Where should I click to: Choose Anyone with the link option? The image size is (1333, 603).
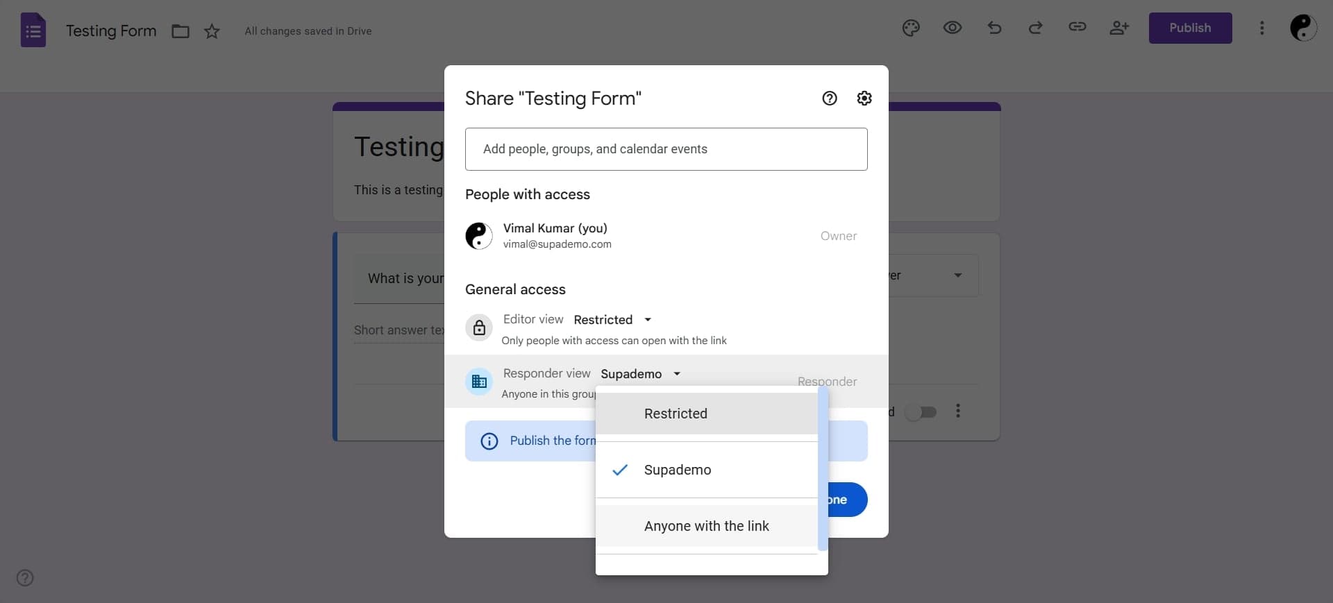pyautogui.click(x=706, y=526)
